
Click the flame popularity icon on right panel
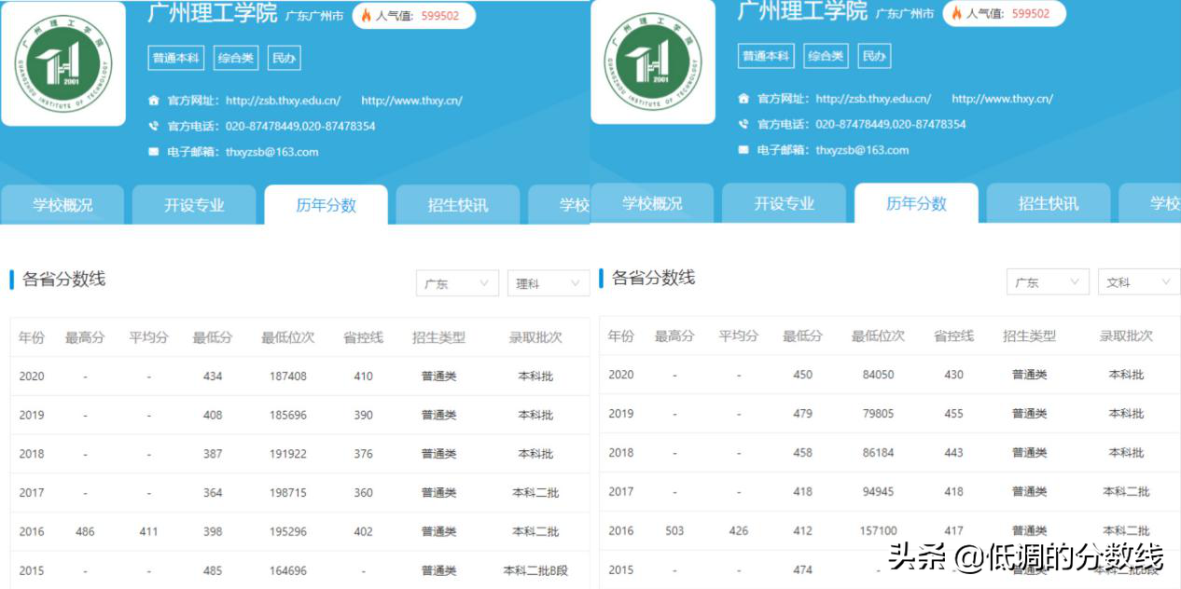tap(955, 15)
